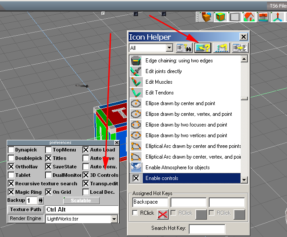
Task: Close the Icon Helper window
Action: pos(243,37)
